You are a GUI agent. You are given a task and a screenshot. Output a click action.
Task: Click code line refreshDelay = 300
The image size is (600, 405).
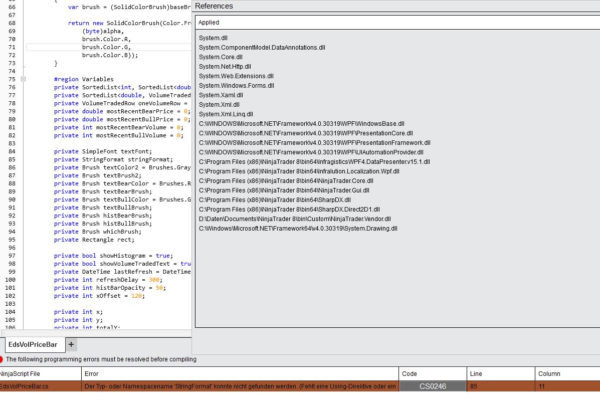tap(108, 280)
